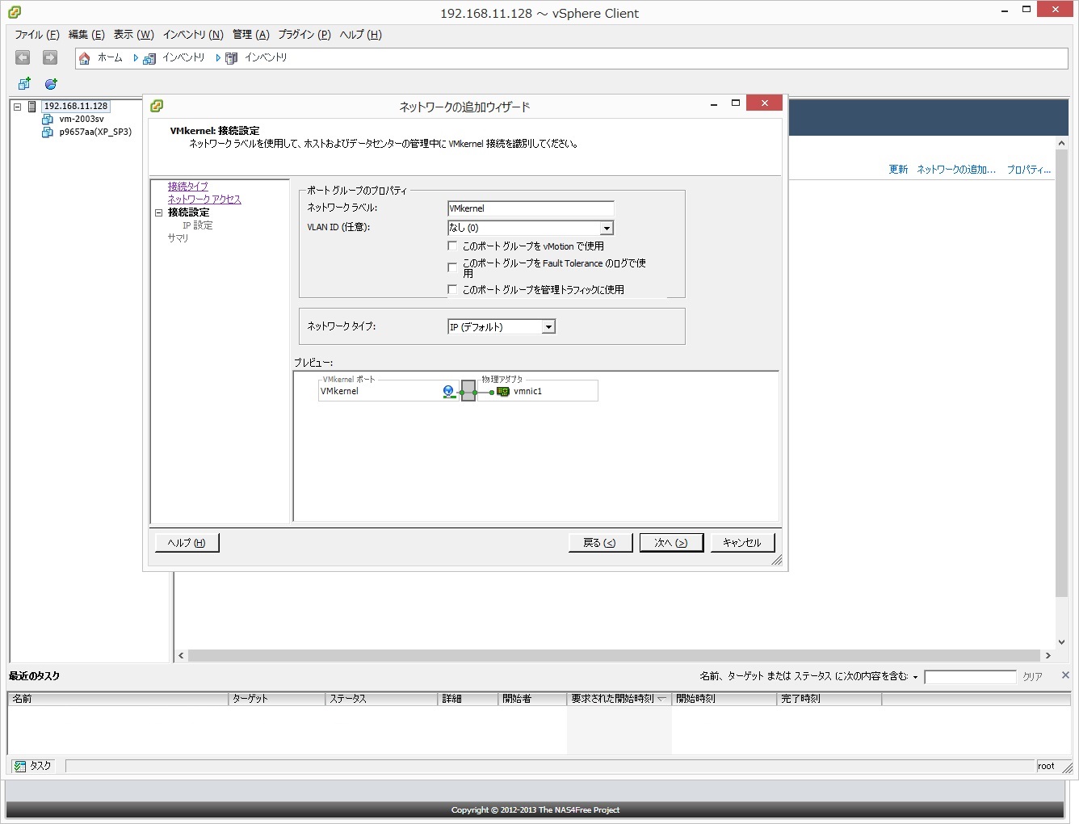Select the p9657aa(XP_SP3) virtual machine icon
The image size is (1079, 824).
[48, 132]
